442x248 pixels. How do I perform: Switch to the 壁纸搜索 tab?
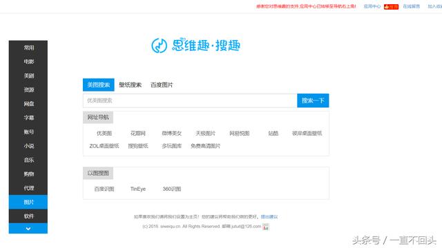point(130,85)
